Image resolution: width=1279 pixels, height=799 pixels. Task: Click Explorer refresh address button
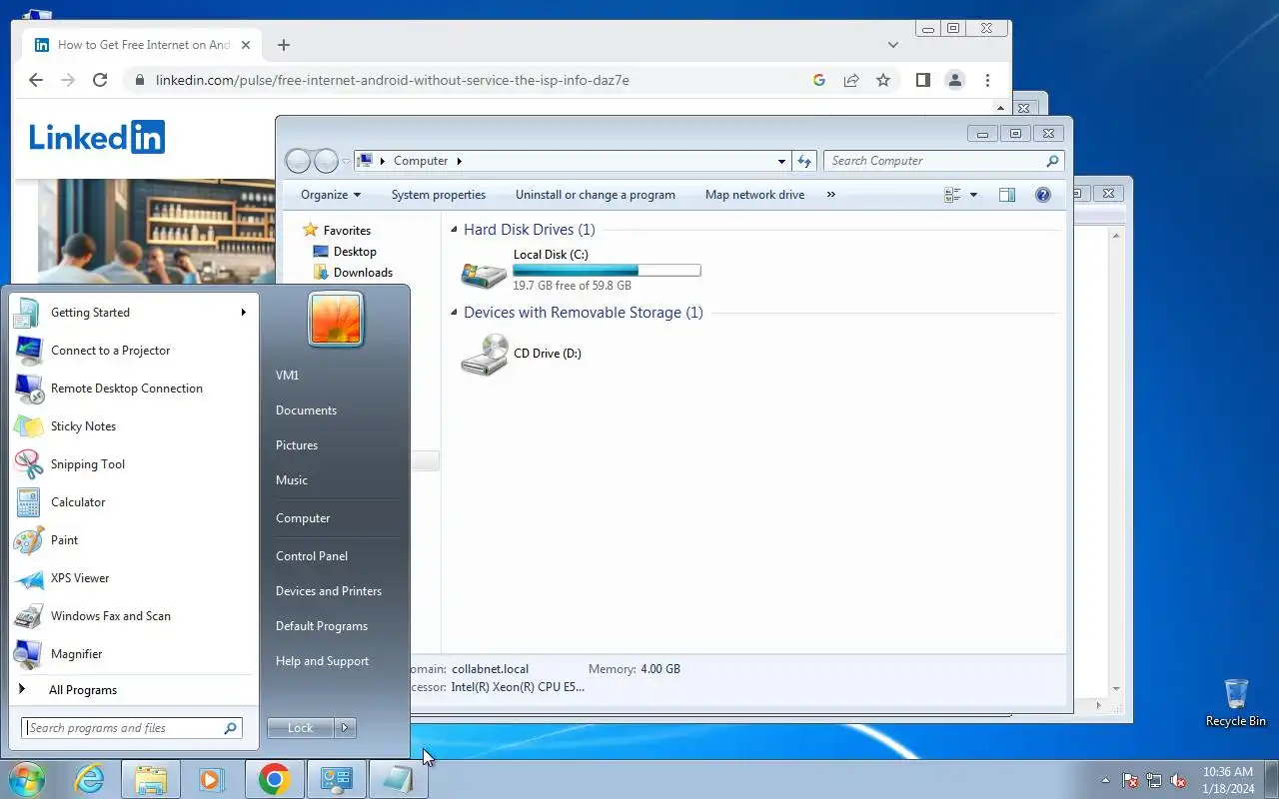pos(804,161)
